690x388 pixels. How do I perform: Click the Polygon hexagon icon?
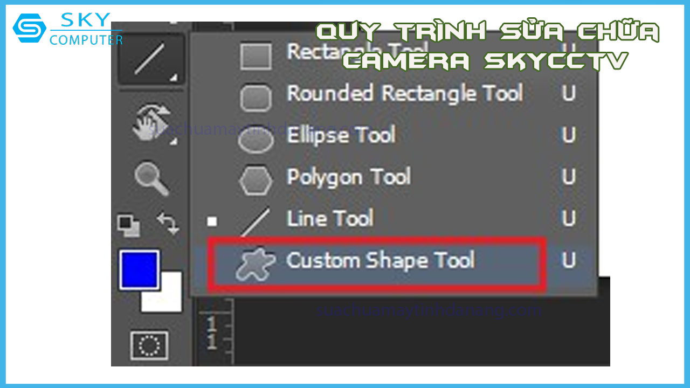[x=256, y=181]
